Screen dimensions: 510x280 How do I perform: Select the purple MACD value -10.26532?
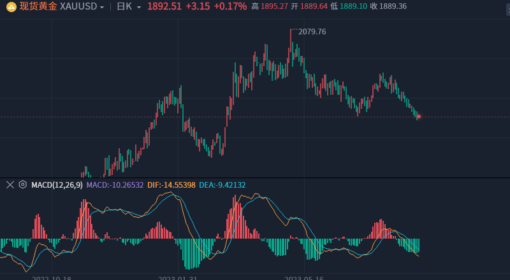pyautogui.click(x=115, y=185)
